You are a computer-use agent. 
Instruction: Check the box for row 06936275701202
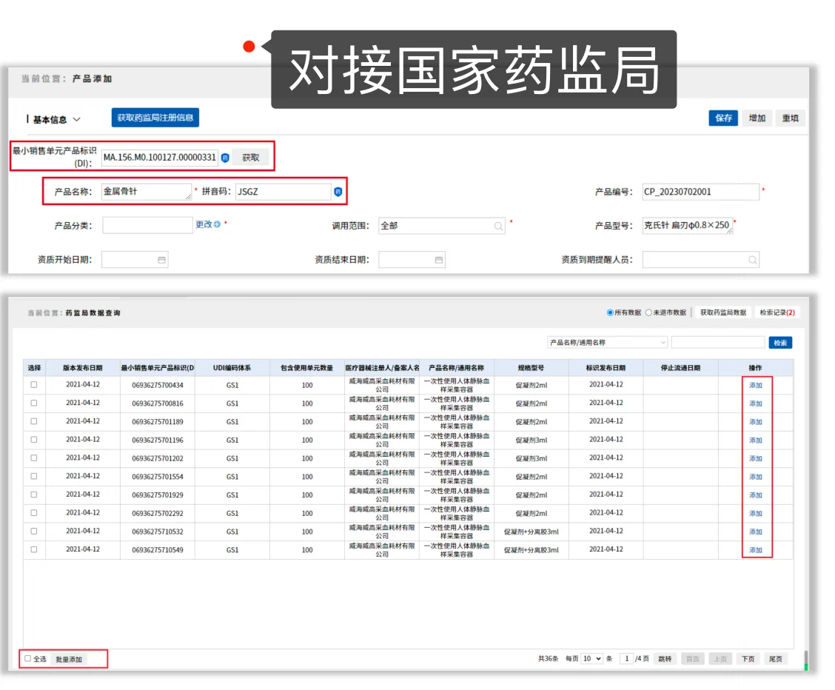(x=34, y=458)
